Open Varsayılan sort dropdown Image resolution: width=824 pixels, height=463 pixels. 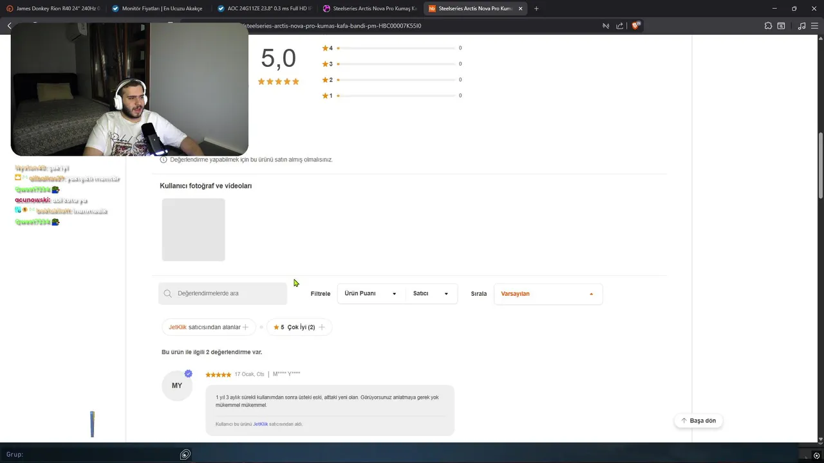pyautogui.click(x=548, y=294)
